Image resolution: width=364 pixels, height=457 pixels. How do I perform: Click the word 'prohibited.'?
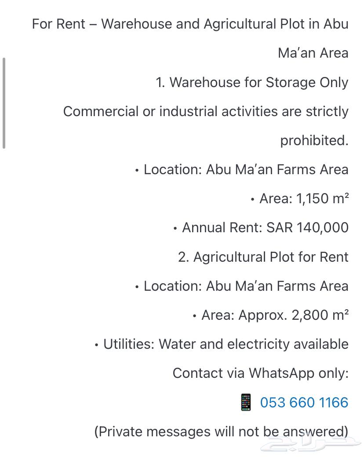[314, 140]
